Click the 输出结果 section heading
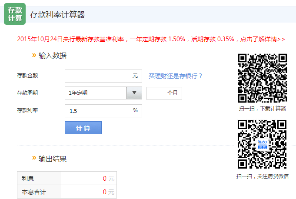Viewport: 296px width, 199px height. point(53,159)
